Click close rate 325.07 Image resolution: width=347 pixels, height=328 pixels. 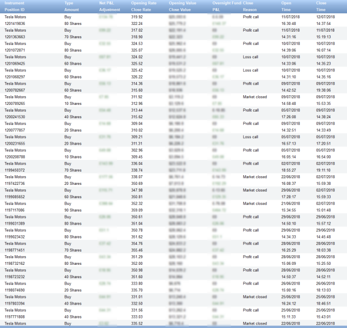pyautogui.click(x=137, y=50)
